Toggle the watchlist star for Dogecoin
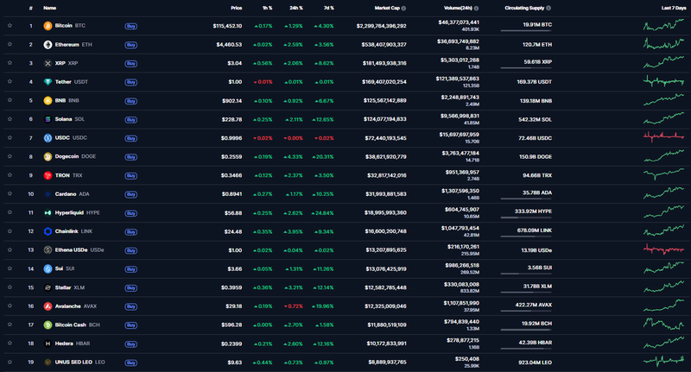Viewport: 691px width, 372px height. coord(10,156)
